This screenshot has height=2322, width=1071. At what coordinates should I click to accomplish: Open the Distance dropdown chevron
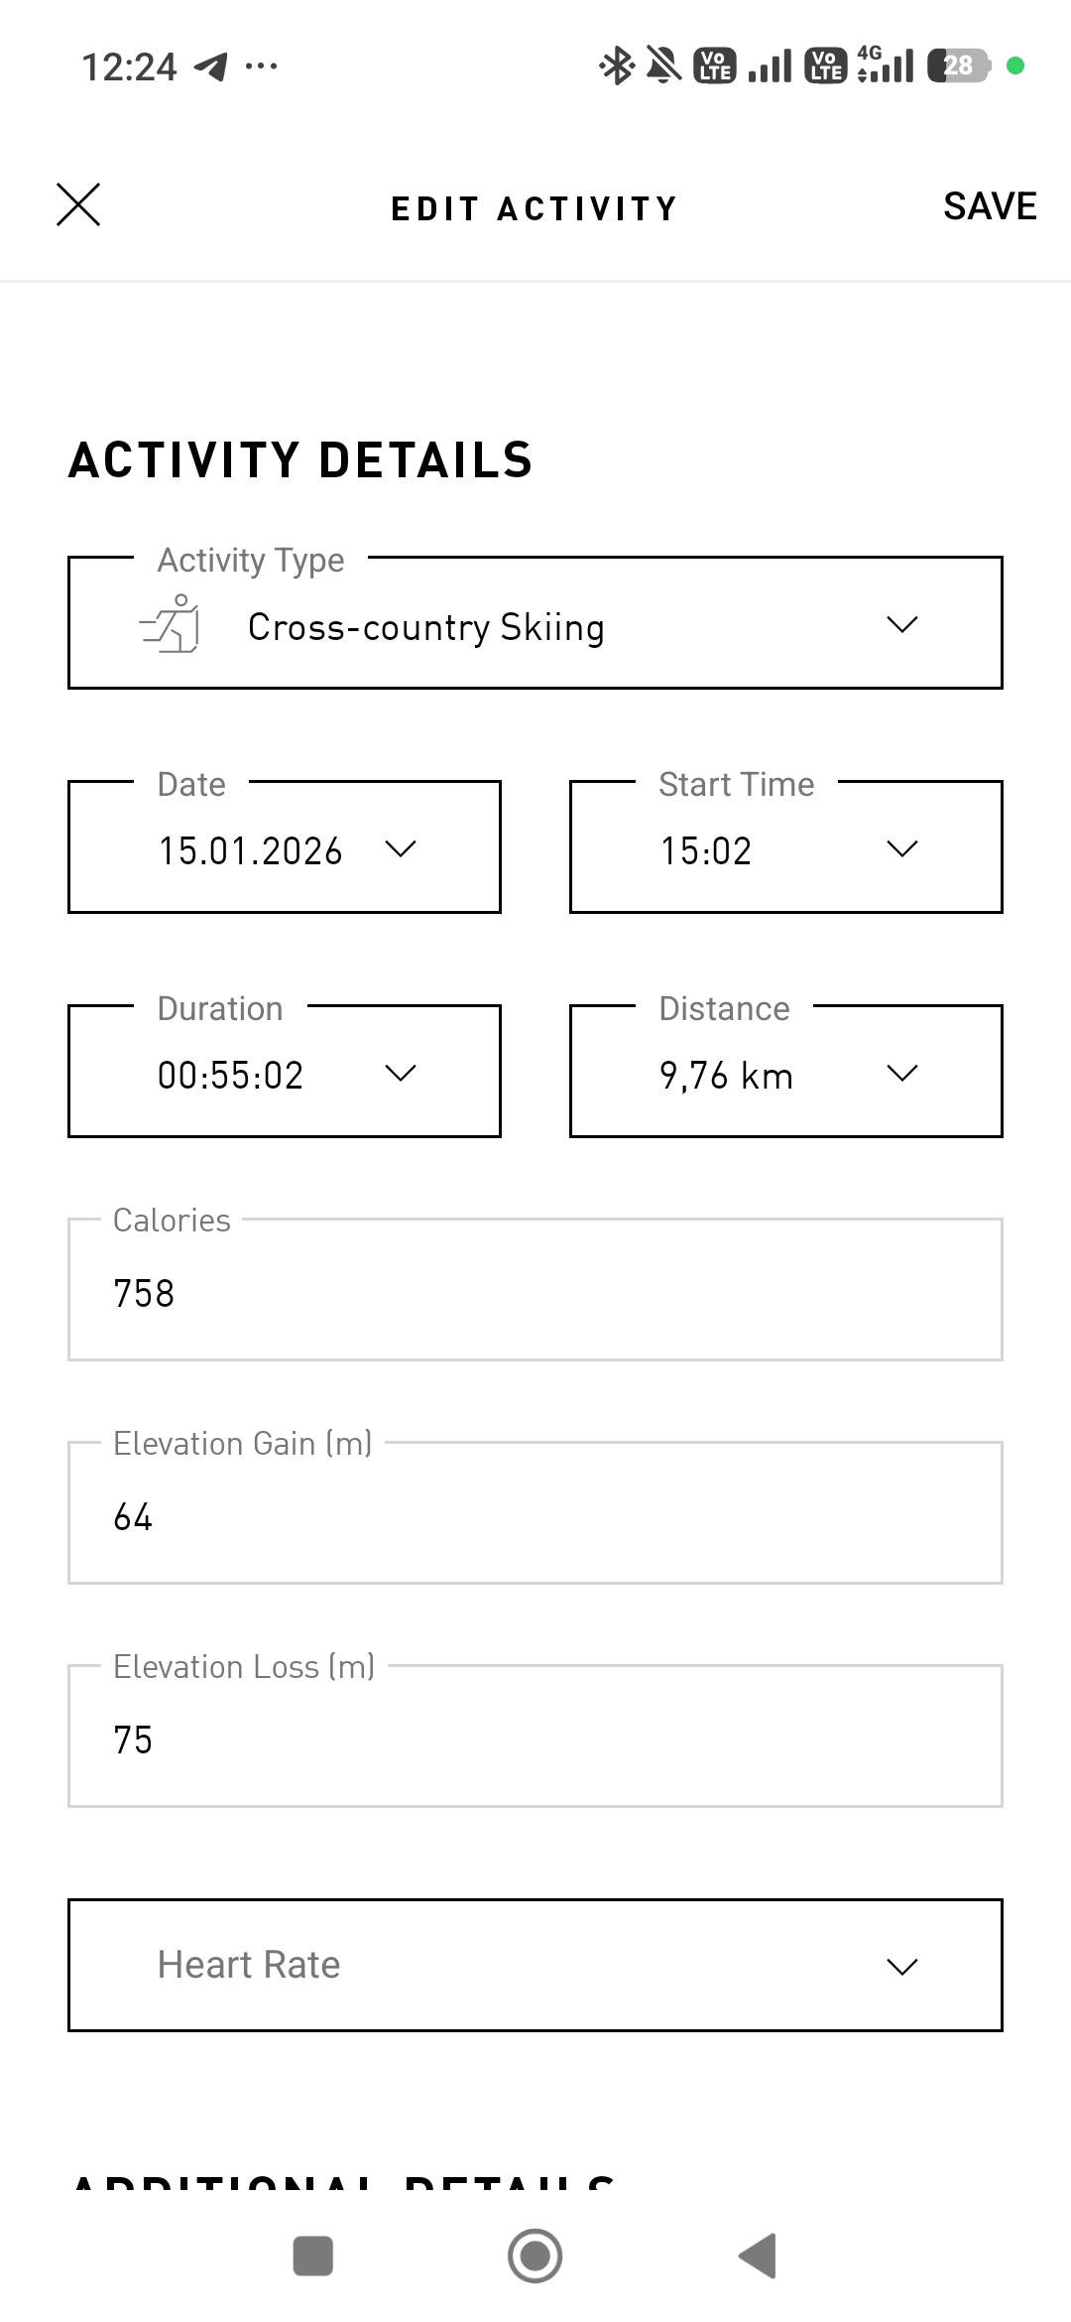(901, 1073)
